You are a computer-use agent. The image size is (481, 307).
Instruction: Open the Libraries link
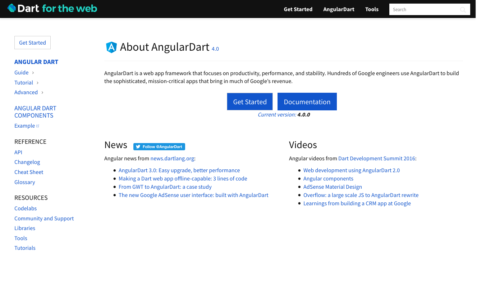(25, 228)
